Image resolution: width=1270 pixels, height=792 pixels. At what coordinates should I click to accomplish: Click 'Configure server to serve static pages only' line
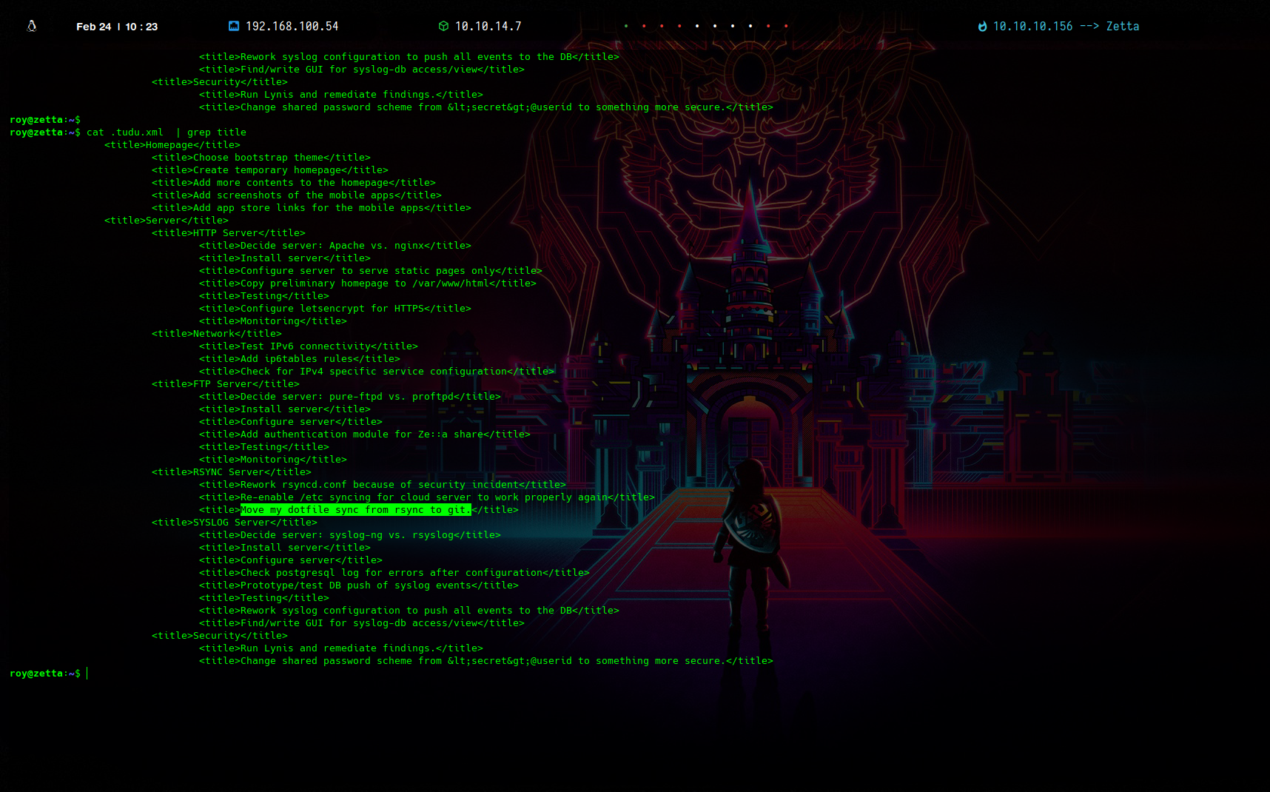coord(371,271)
